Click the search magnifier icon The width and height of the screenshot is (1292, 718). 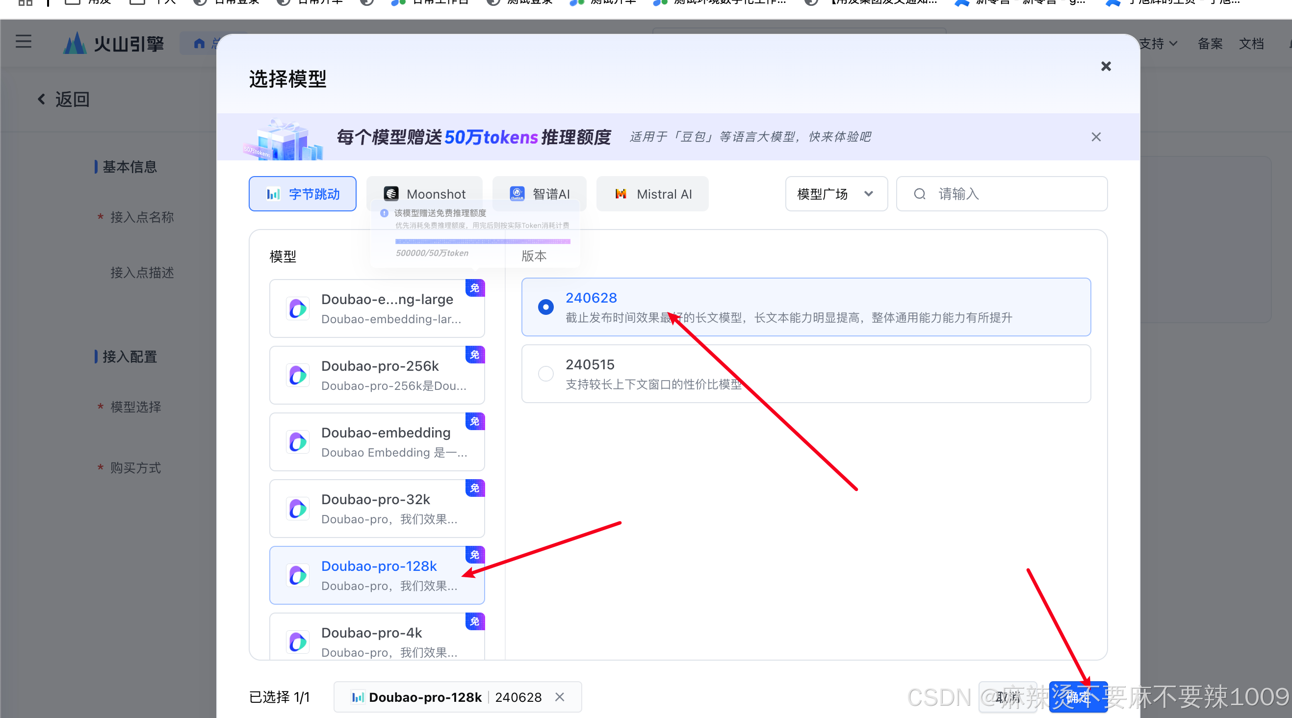click(x=919, y=194)
